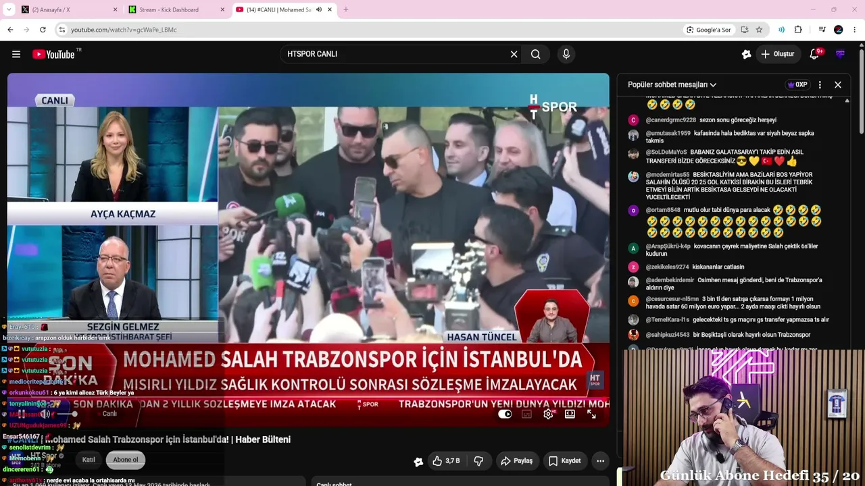Open @zekikeles9274 chat author name
The width and height of the screenshot is (865, 486).
668,267
